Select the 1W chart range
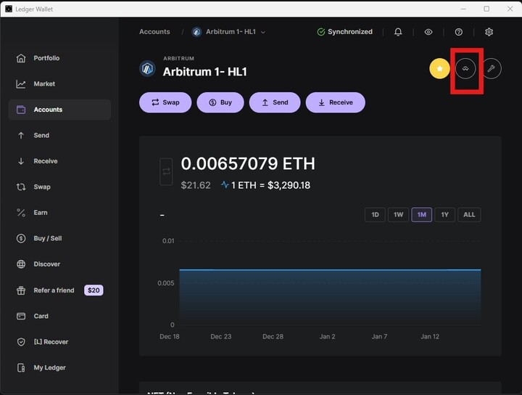 (x=399, y=215)
